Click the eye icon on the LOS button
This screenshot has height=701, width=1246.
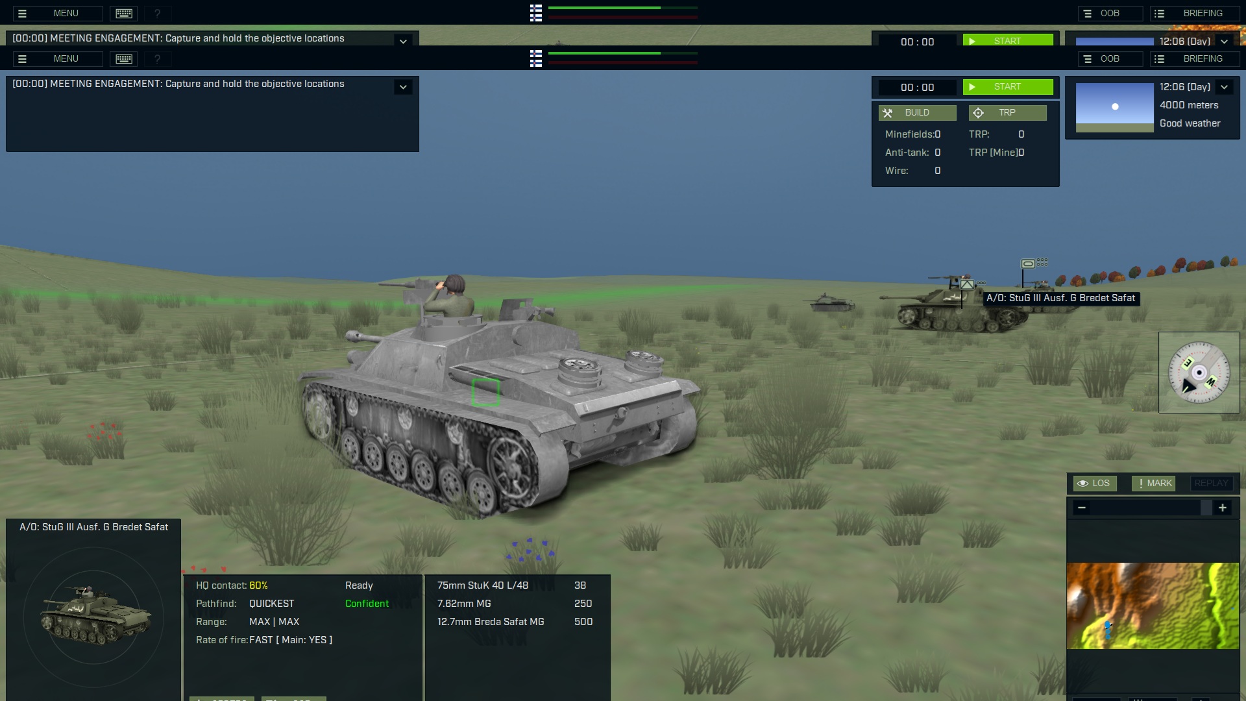(1082, 484)
